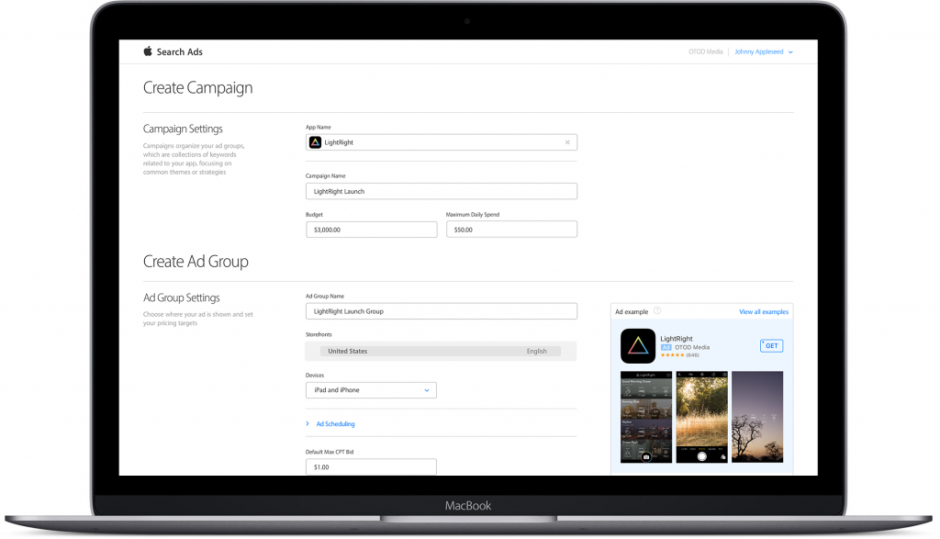
Task: Click the OTOD Media account label
Action: pos(706,51)
